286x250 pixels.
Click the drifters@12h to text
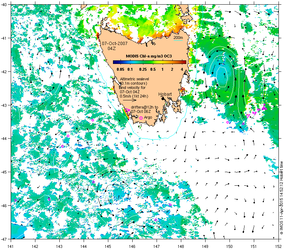[x=144, y=107]
